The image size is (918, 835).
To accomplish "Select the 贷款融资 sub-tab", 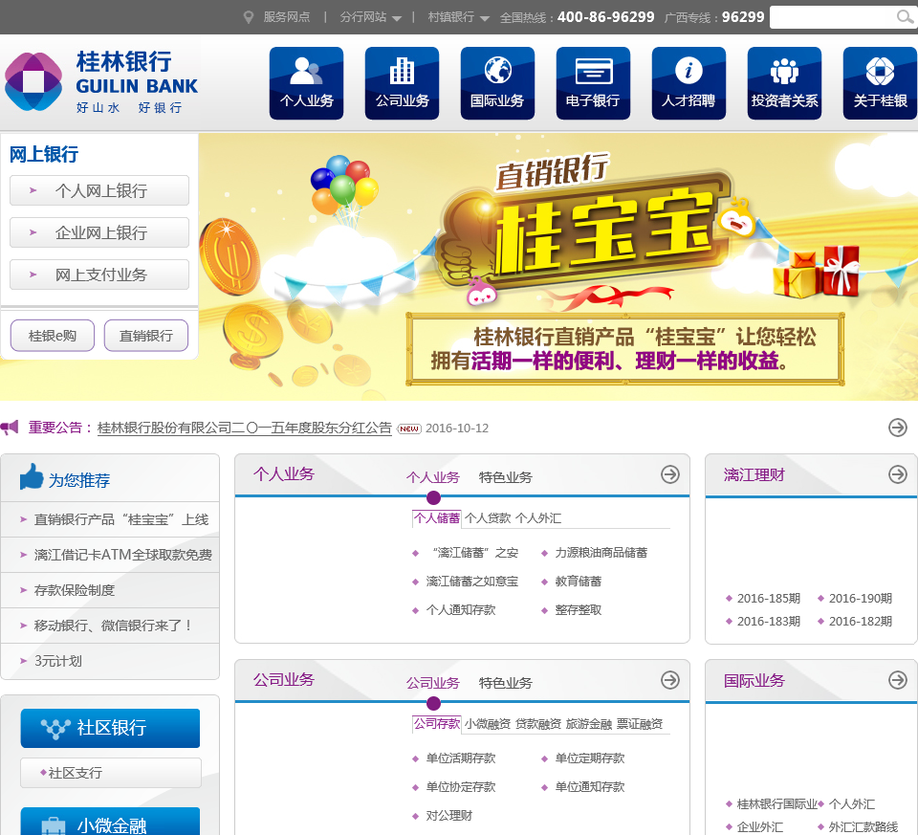I will 538,724.
